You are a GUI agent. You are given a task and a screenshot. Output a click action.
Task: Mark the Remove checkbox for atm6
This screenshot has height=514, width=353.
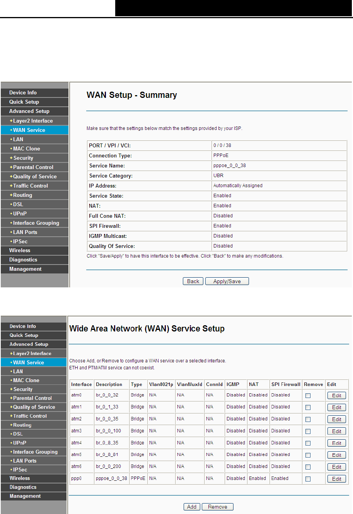point(308,467)
